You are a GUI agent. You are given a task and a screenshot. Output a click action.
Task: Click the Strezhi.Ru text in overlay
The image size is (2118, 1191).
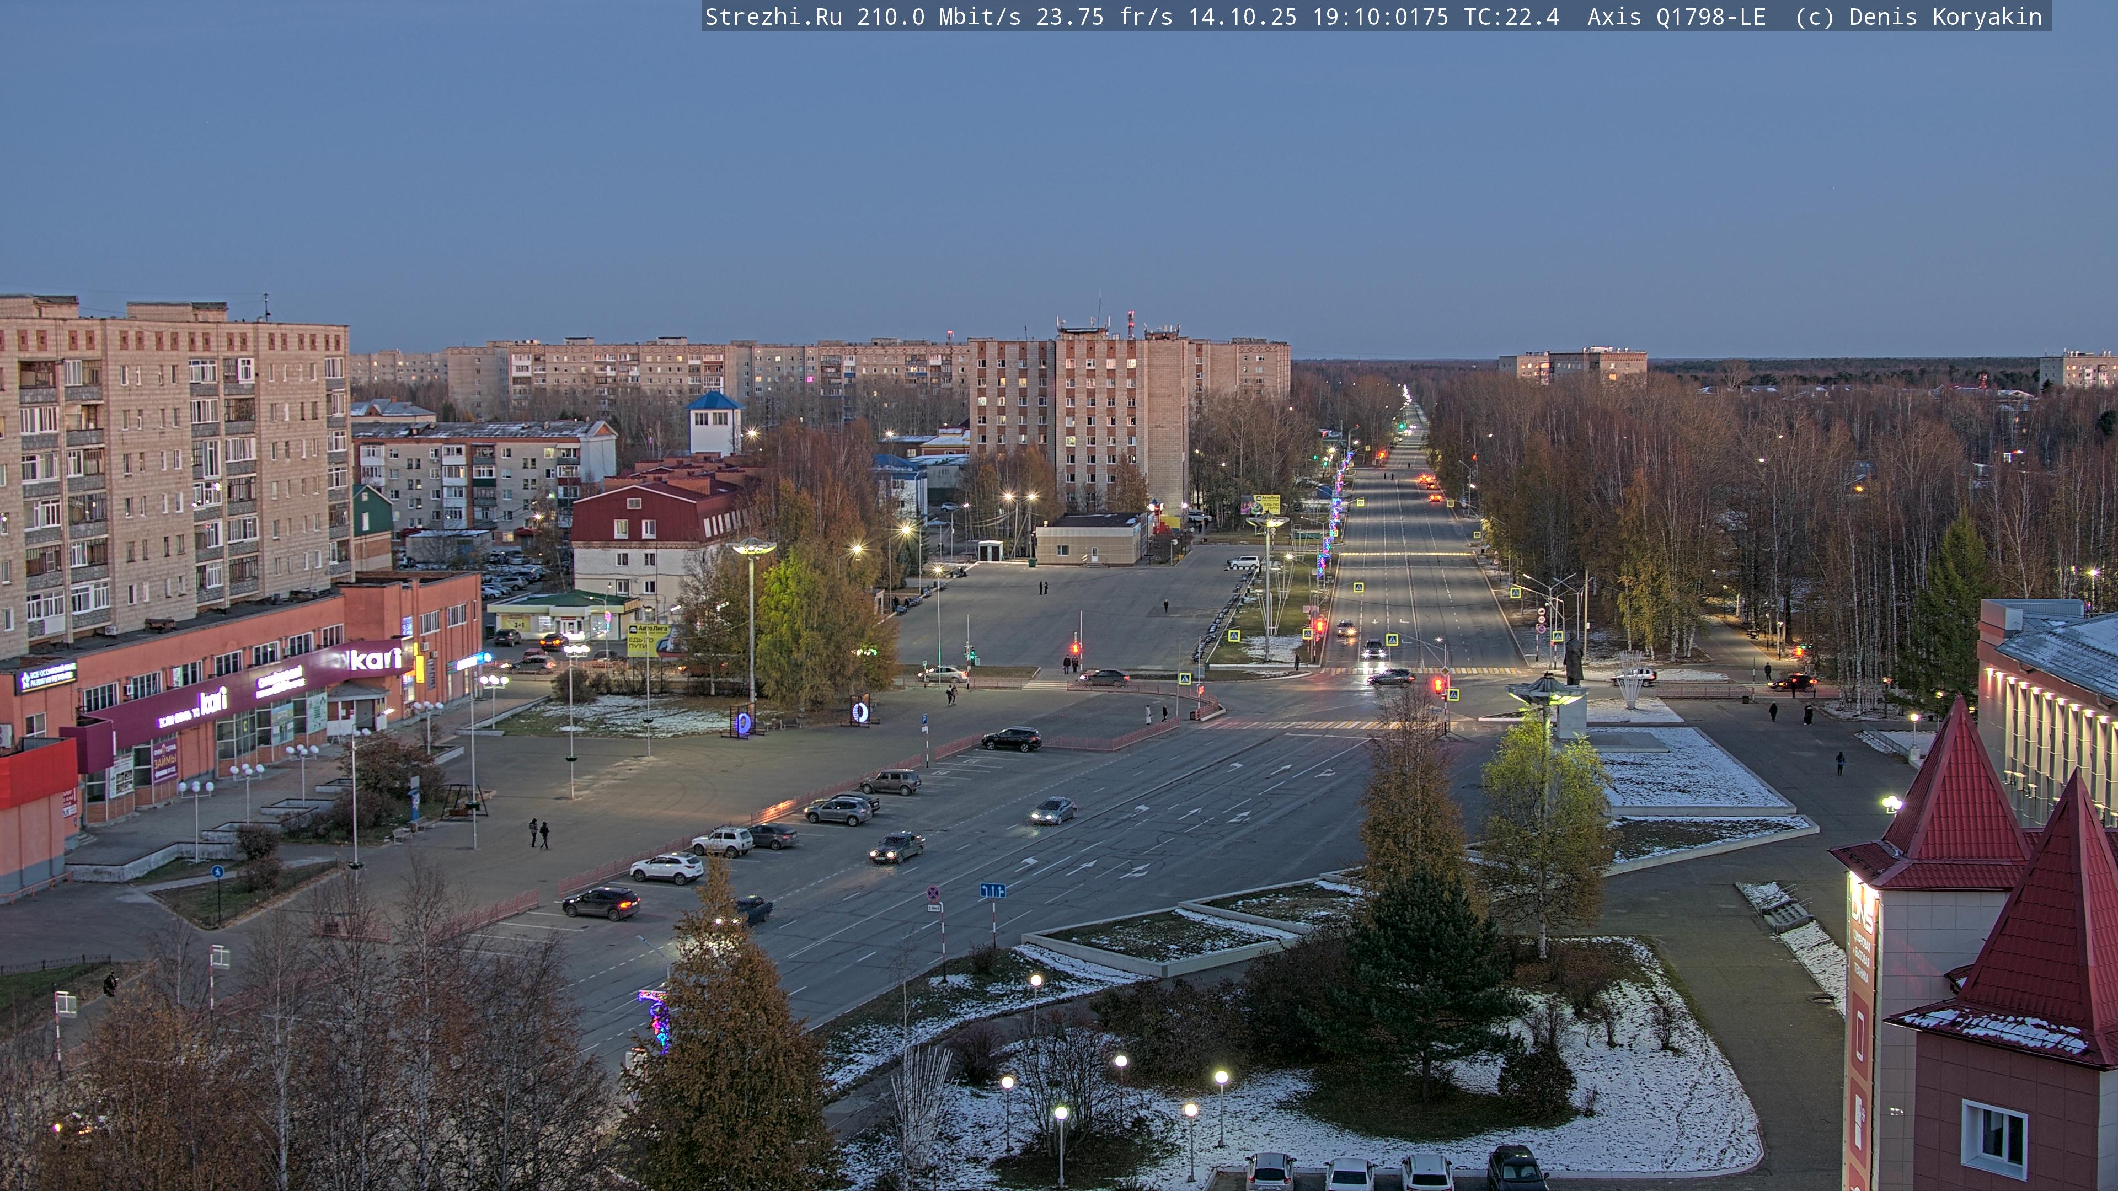click(x=773, y=17)
